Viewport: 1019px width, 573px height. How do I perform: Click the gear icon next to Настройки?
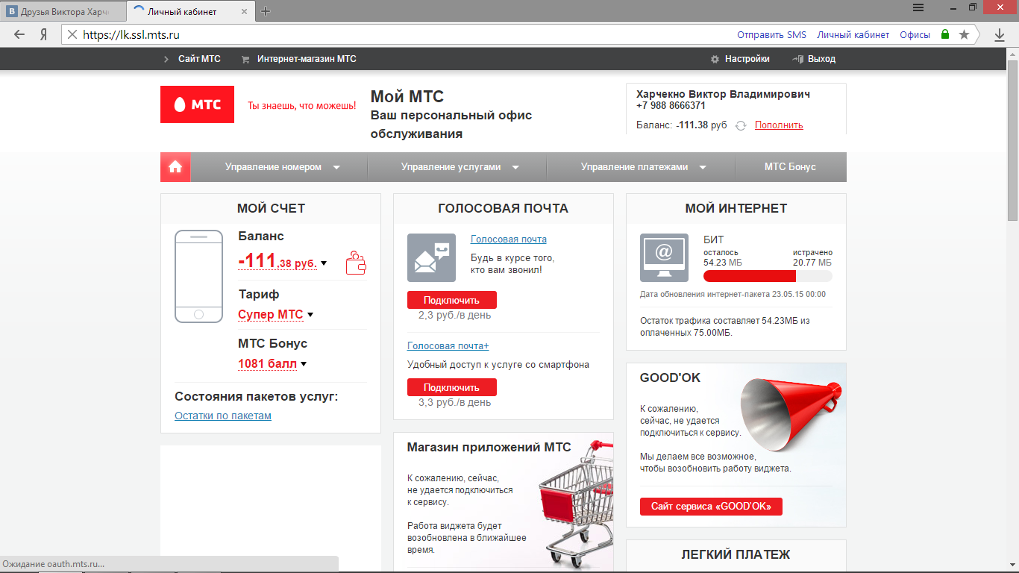tap(715, 59)
